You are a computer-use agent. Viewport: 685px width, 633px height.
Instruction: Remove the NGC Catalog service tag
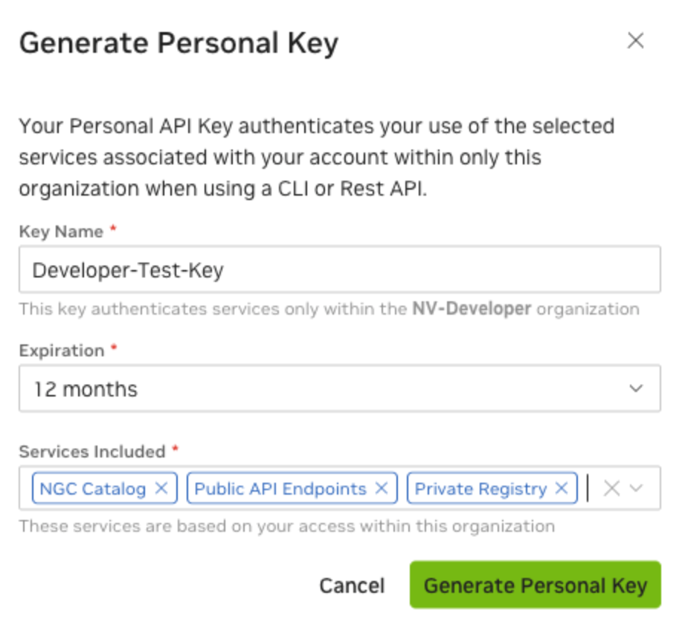(x=161, y=489)
